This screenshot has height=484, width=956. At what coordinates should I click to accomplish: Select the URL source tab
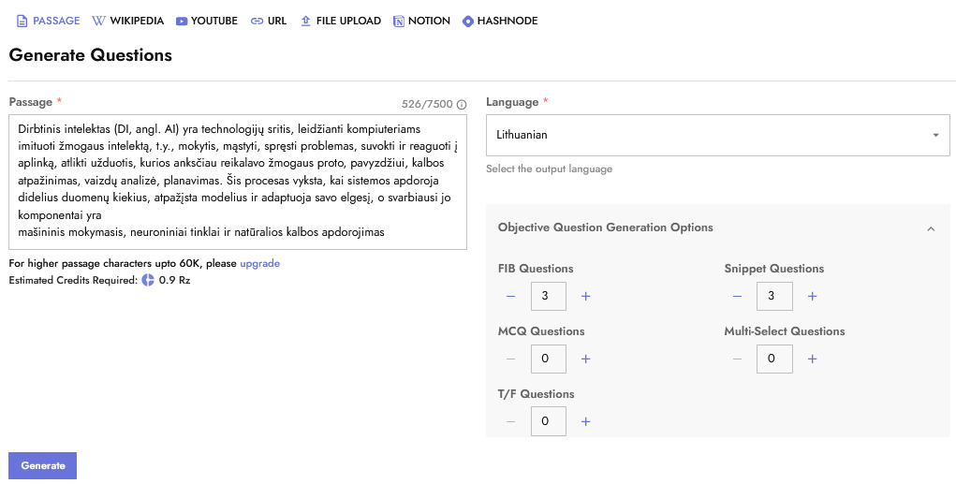268,21
